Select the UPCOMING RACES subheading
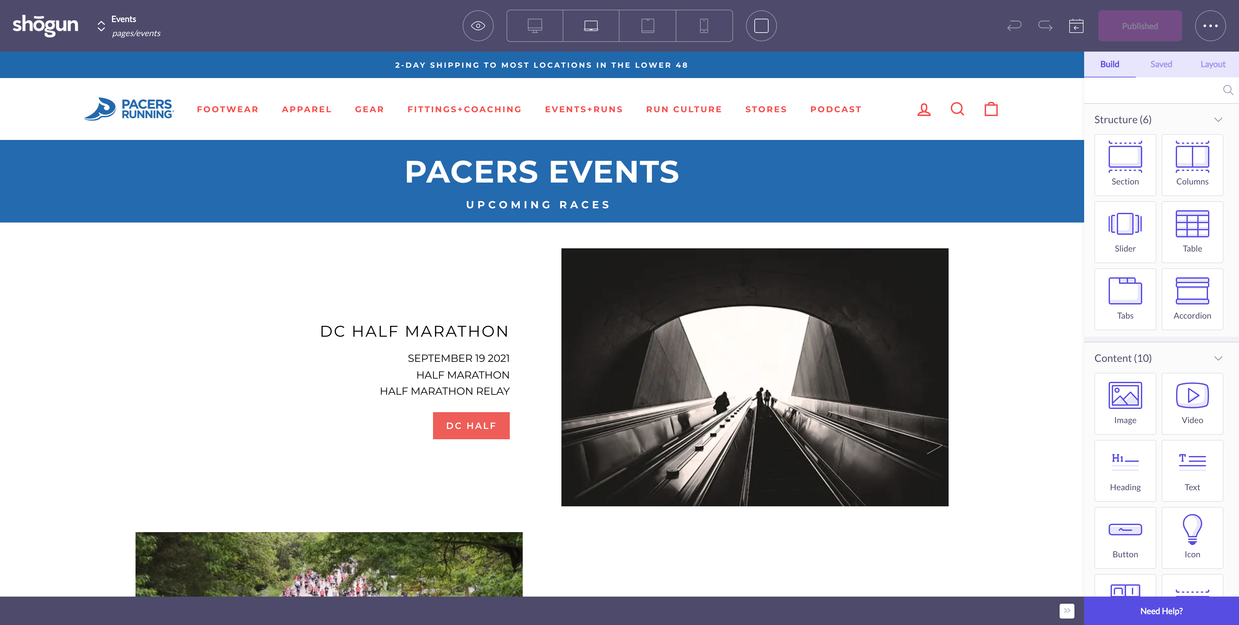 (539, 205)
